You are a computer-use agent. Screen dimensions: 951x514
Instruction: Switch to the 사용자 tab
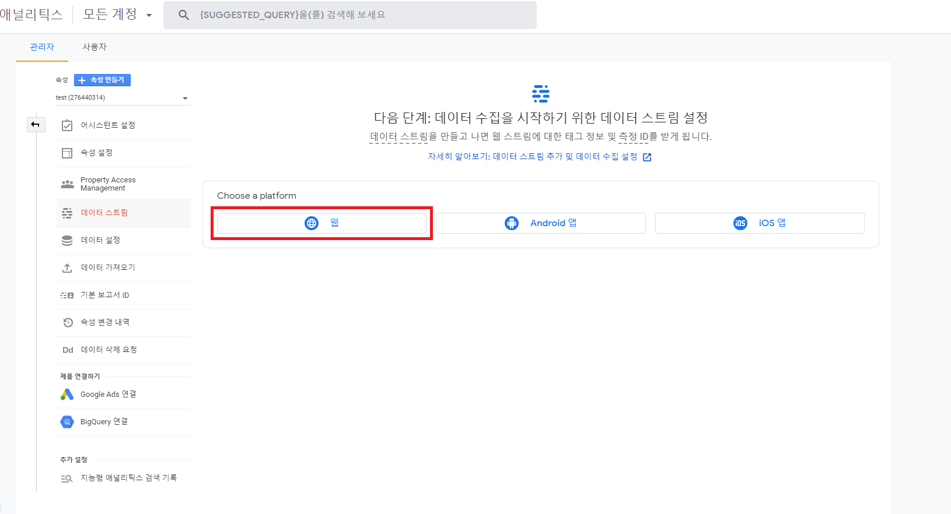[x=95, y=47]
